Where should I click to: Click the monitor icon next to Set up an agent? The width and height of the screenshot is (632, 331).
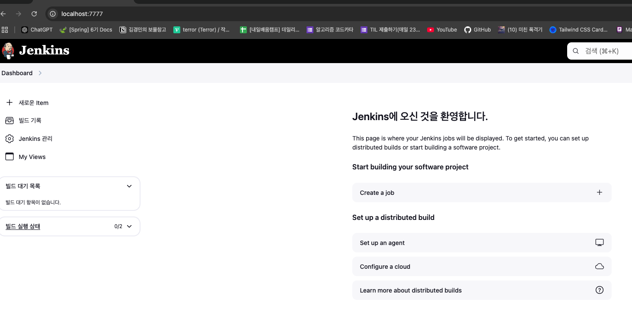coord(600,242)
